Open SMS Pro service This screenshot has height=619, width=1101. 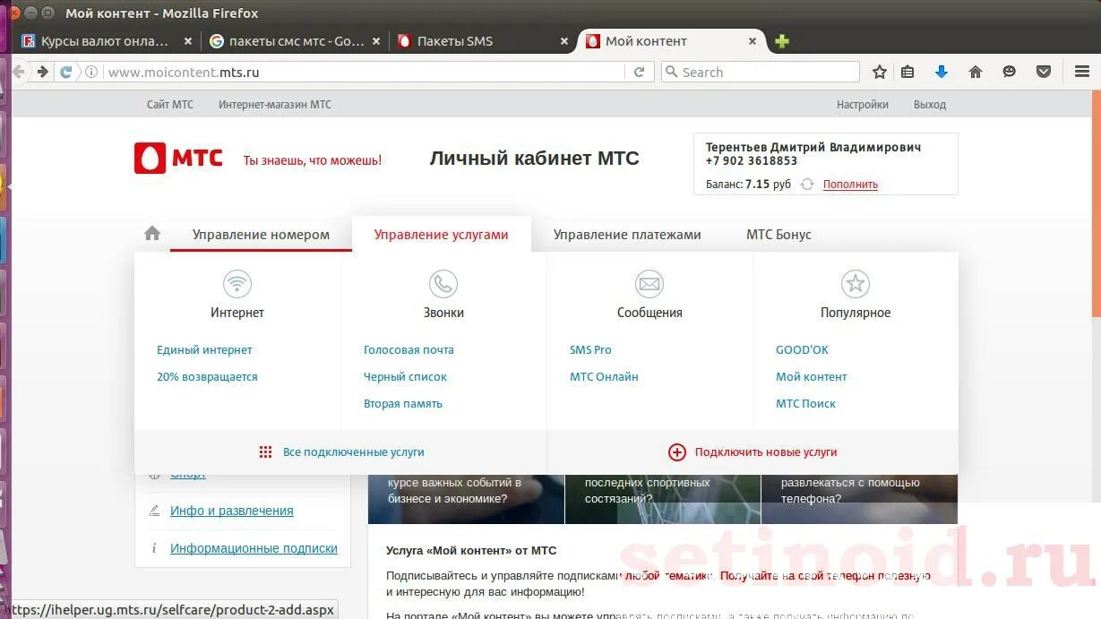pyautogui.click(x=590, y=350)
